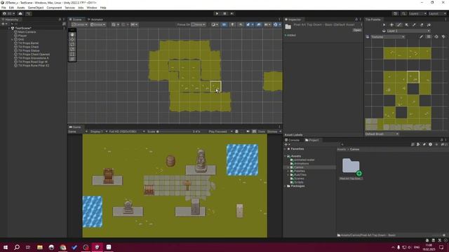Image resolution: width=449 pixels, height=252 pixels.
Task: Collapse the Assets folder tree
Action: pos(286,156)
